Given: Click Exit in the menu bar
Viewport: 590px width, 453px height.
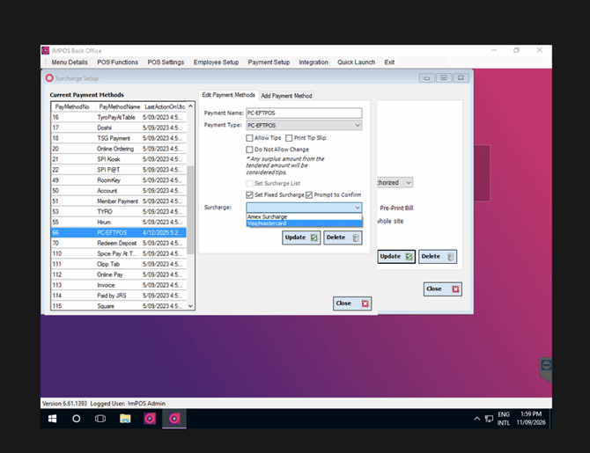Looking at the screenshot, I should click(389, 62).
